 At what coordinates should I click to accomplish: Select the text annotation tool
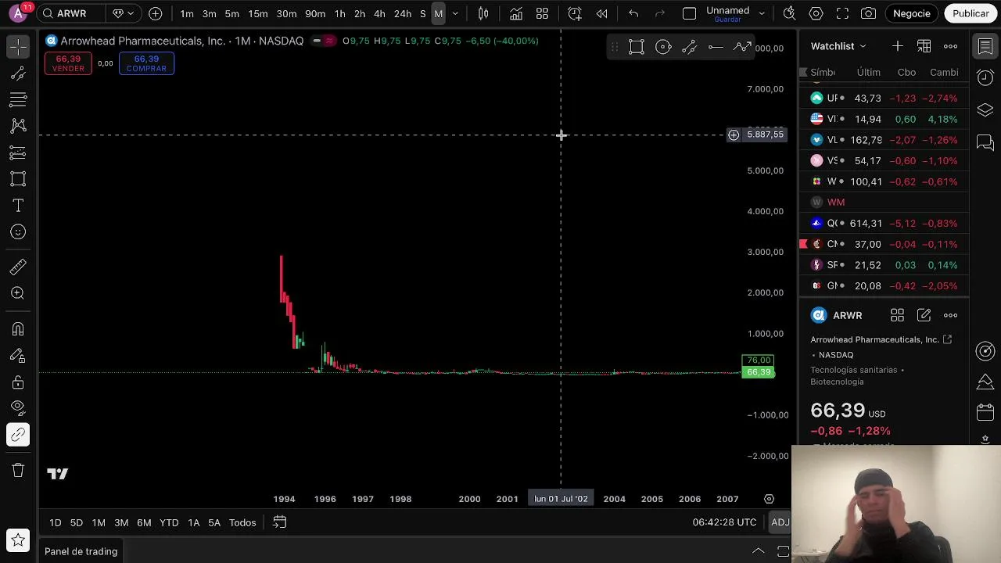18,206
